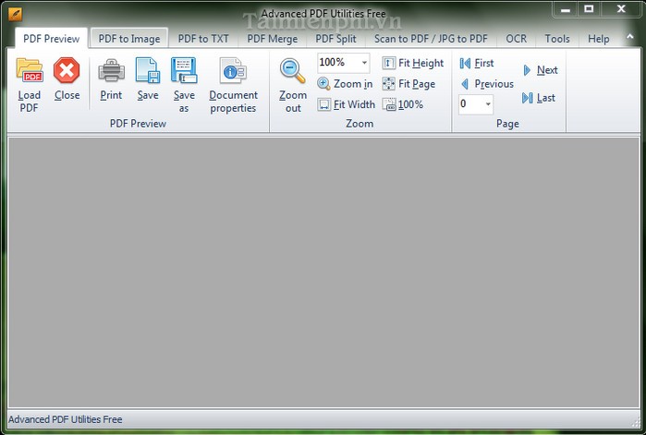Click the Load PDF folder icon
The height and width of the screenshot is (435, 646).
(30, 70)
